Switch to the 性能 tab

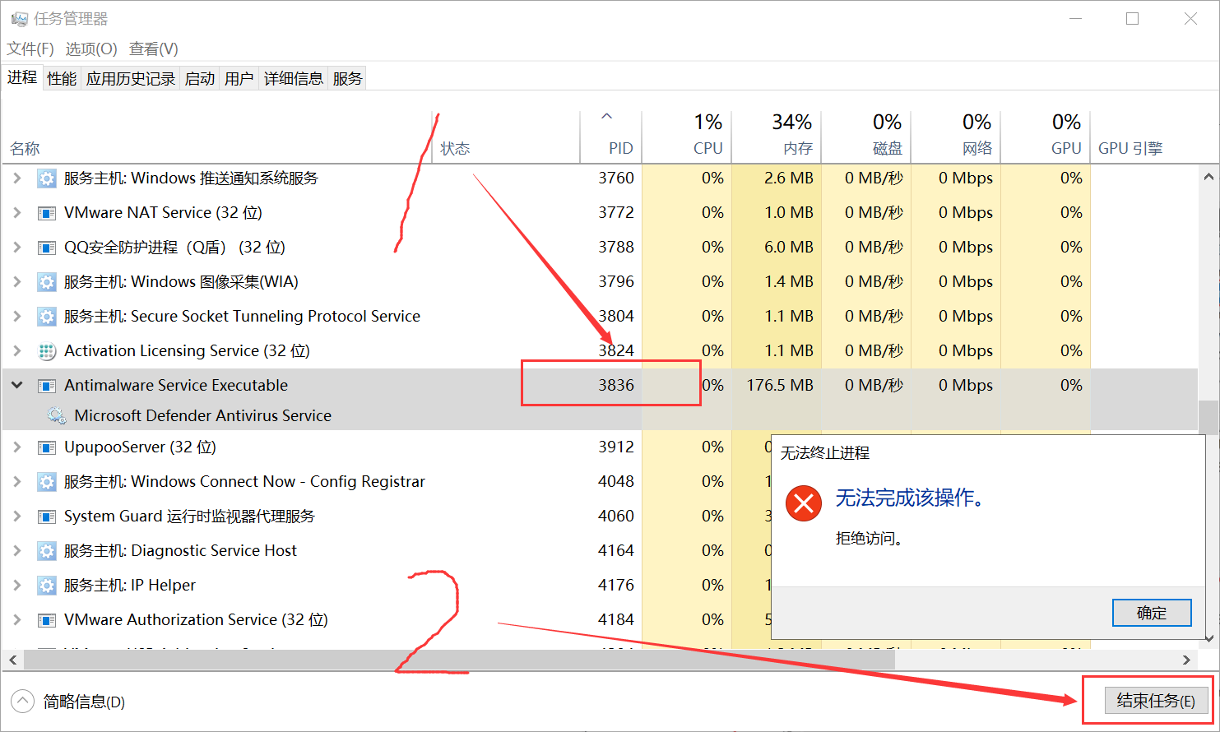[x=62, y=78]
